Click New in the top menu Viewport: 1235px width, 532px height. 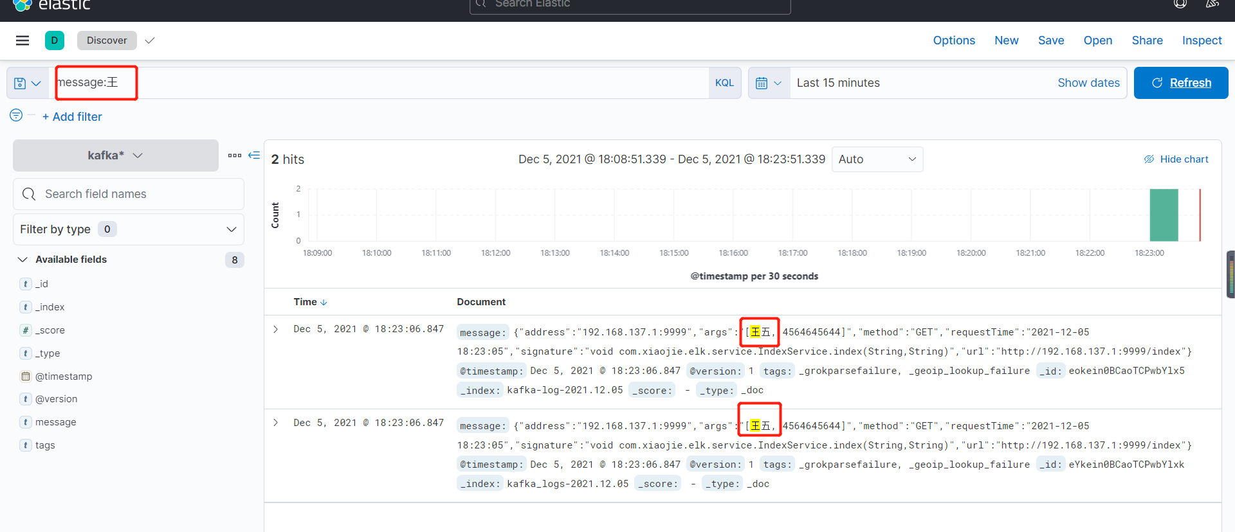click(1007, 40)
